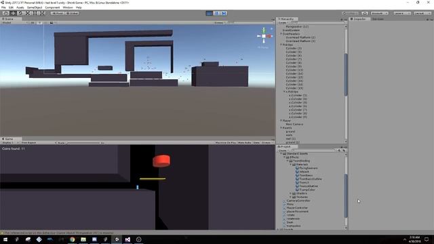Click the Step frame button

point(224,14)
